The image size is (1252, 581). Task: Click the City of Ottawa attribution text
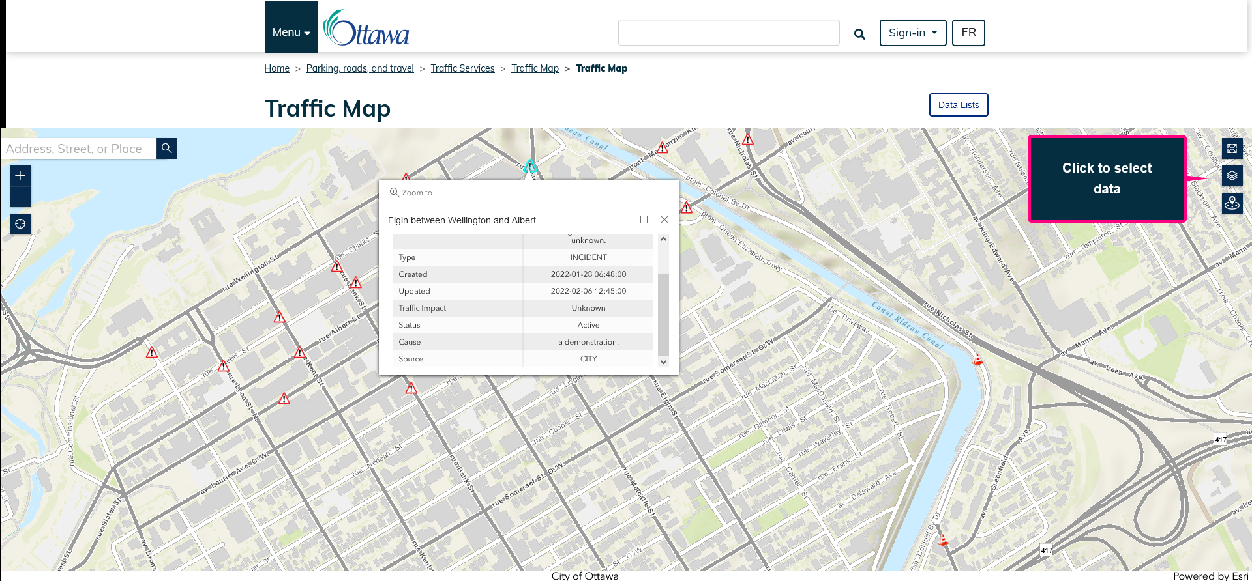tap(585, 576)
